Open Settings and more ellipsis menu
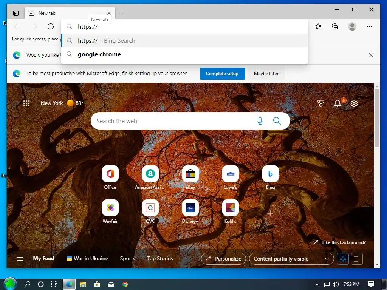The image size is (387, 290). (x=370, y=26)
